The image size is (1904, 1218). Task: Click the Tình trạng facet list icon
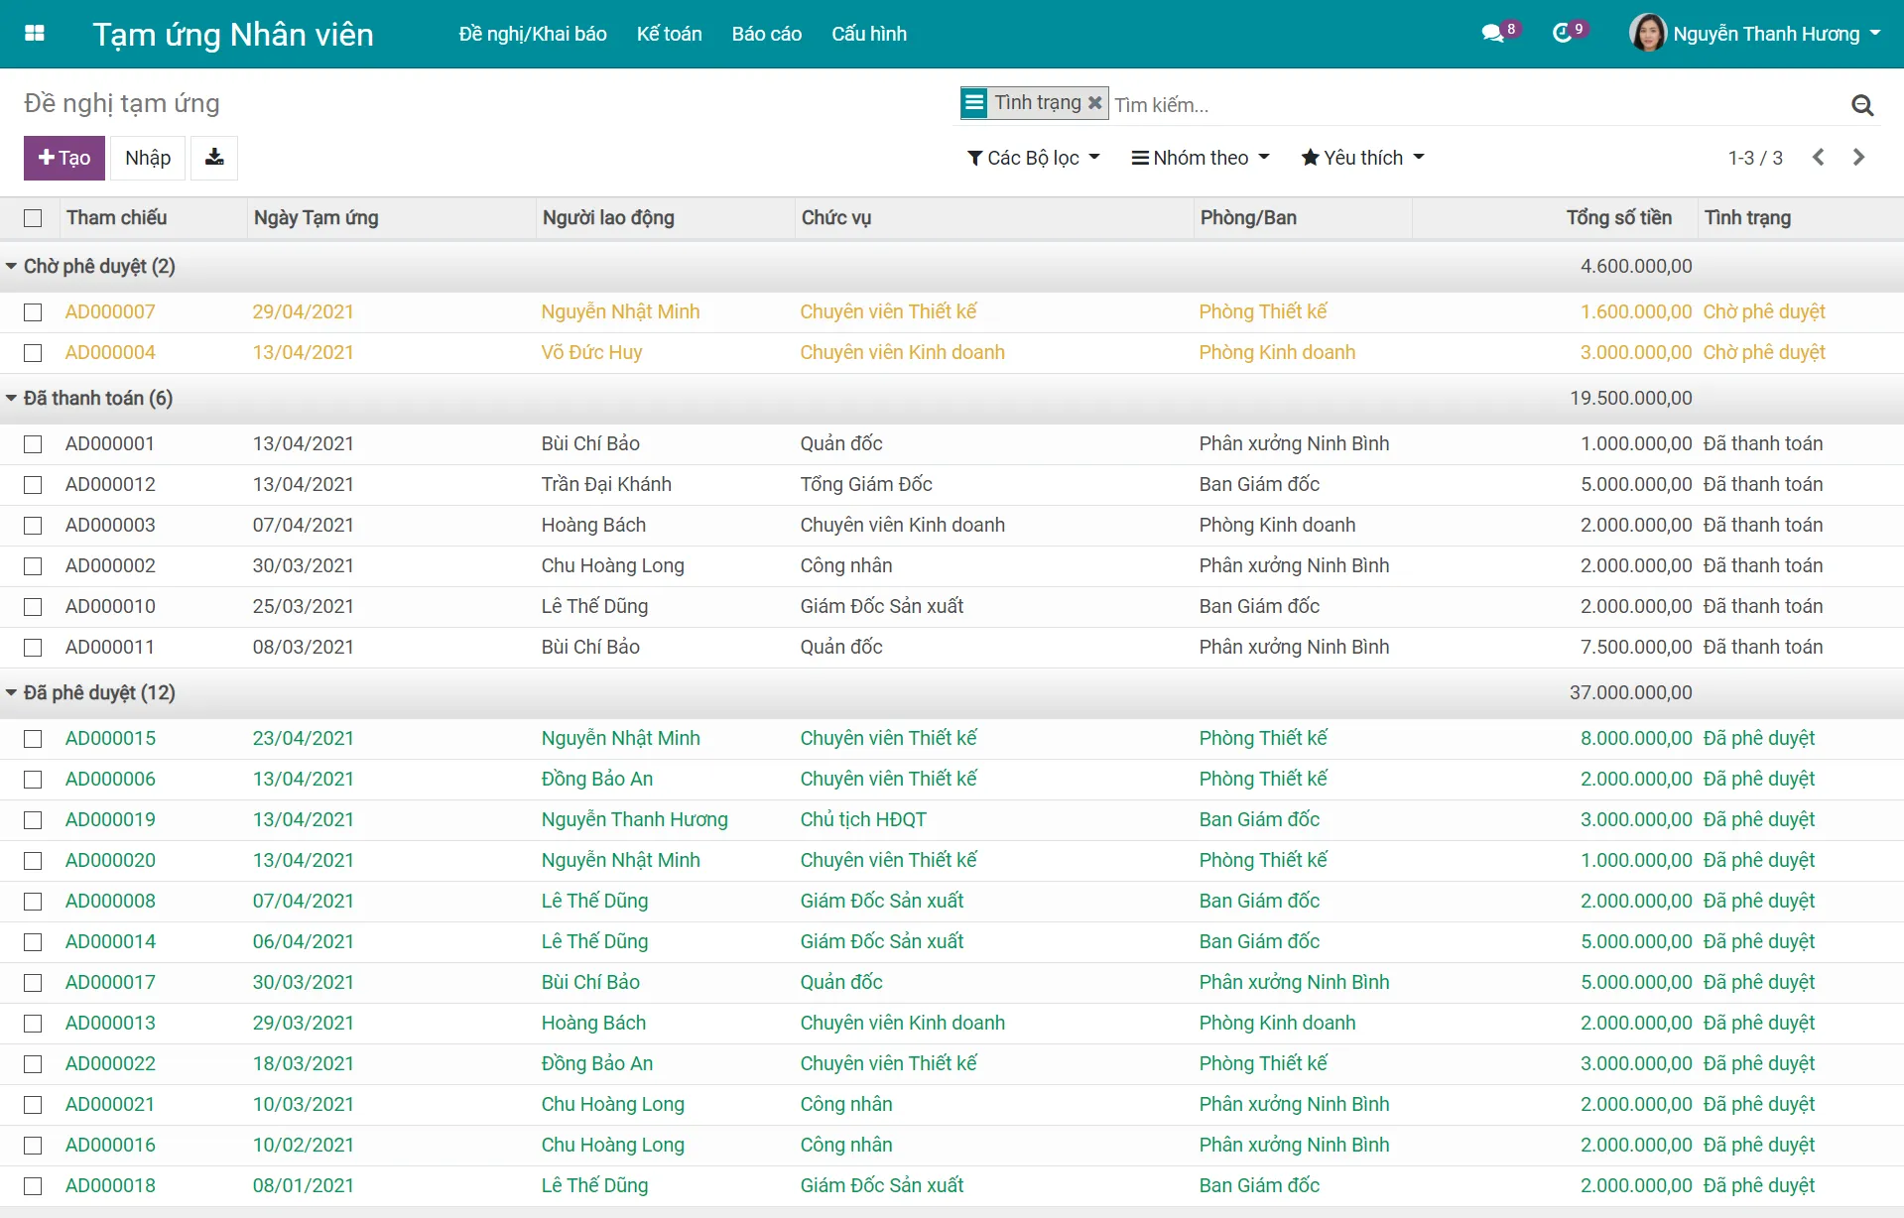(974, 103)
